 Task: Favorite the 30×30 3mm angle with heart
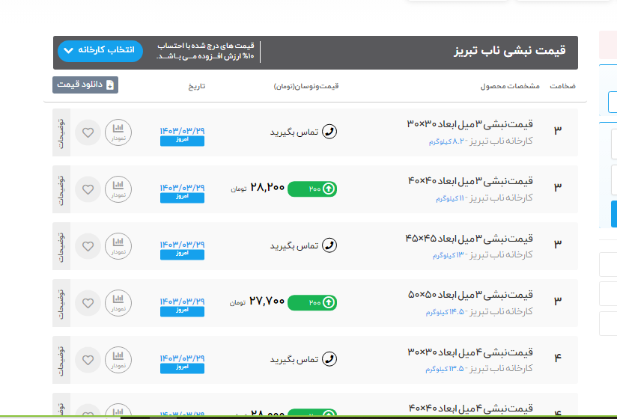pos(88,132)
